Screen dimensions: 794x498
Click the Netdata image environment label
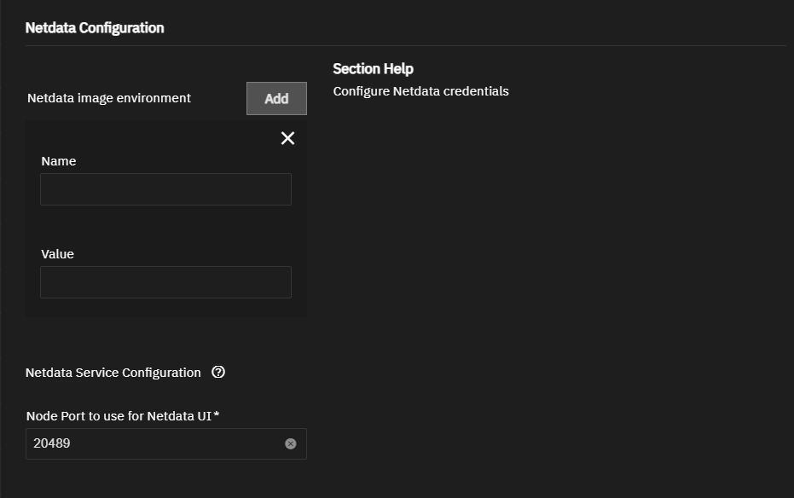coord(109,98)
